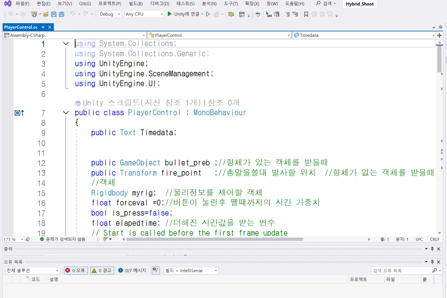Click the 0/7 메시지 messages button
This screenshot has height=298, width=447.
click(132, 270)
